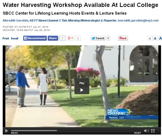
Task: Toggle fullscreen mode in video player
Action: [153, 131]
